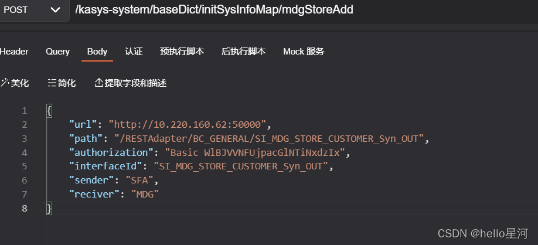Click the upload extract-fields icon
This screenshot has height=245, width=538.
tap(99, 83)
